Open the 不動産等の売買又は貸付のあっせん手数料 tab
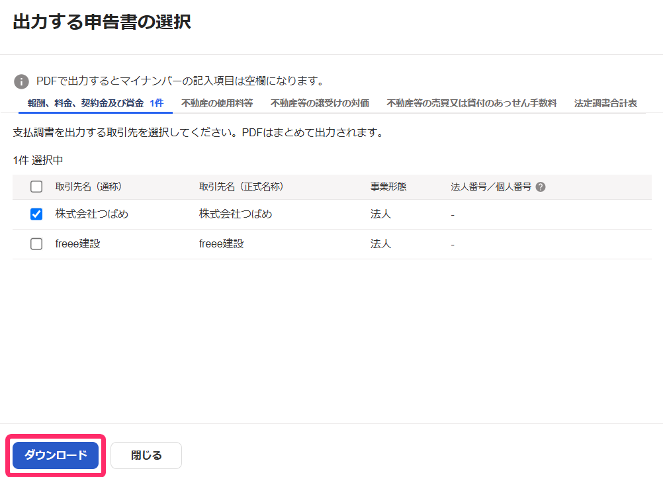Viewport: 663px width, 477px height. click(472, 103)
